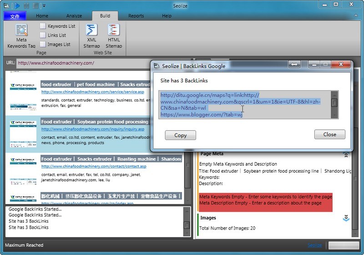Image resolution: width=364 pixels, height=255 pixels.
Task: Open the 文件 file menu
Action: (x=15, y=16)
